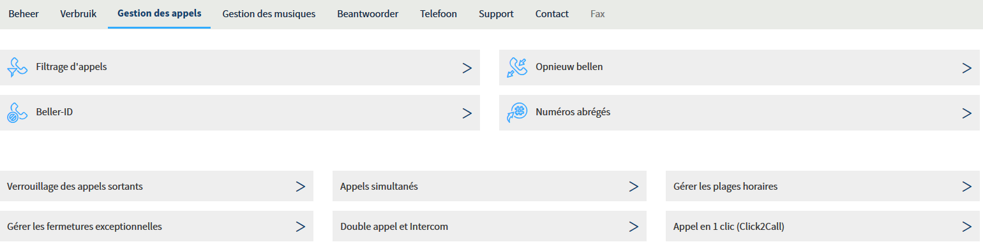Viewport: 983px width, 249px height.
Task: Open the Verbruik tab
Action: (x=79, y=14)
